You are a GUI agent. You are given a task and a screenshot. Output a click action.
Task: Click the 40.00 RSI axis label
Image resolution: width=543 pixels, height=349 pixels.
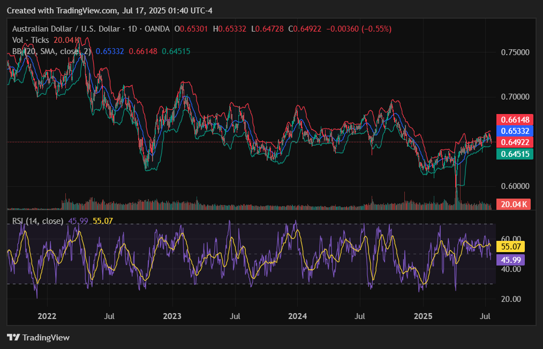(511, 269)
